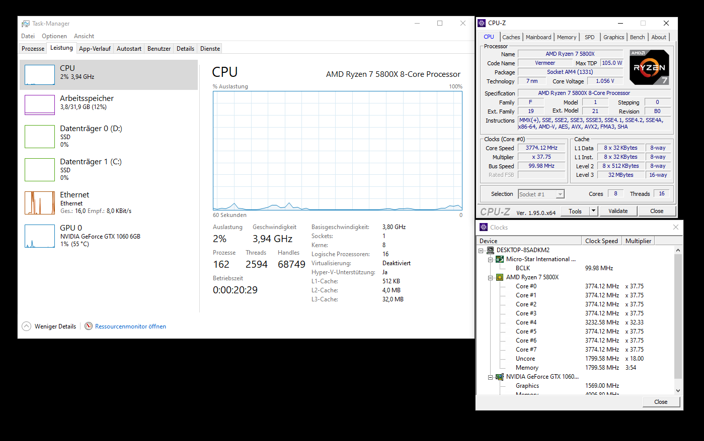Viewport: 704px width, 441px height.
Task: Open the Caches tab in CPU-Z
Action: (x=511, y=37)
